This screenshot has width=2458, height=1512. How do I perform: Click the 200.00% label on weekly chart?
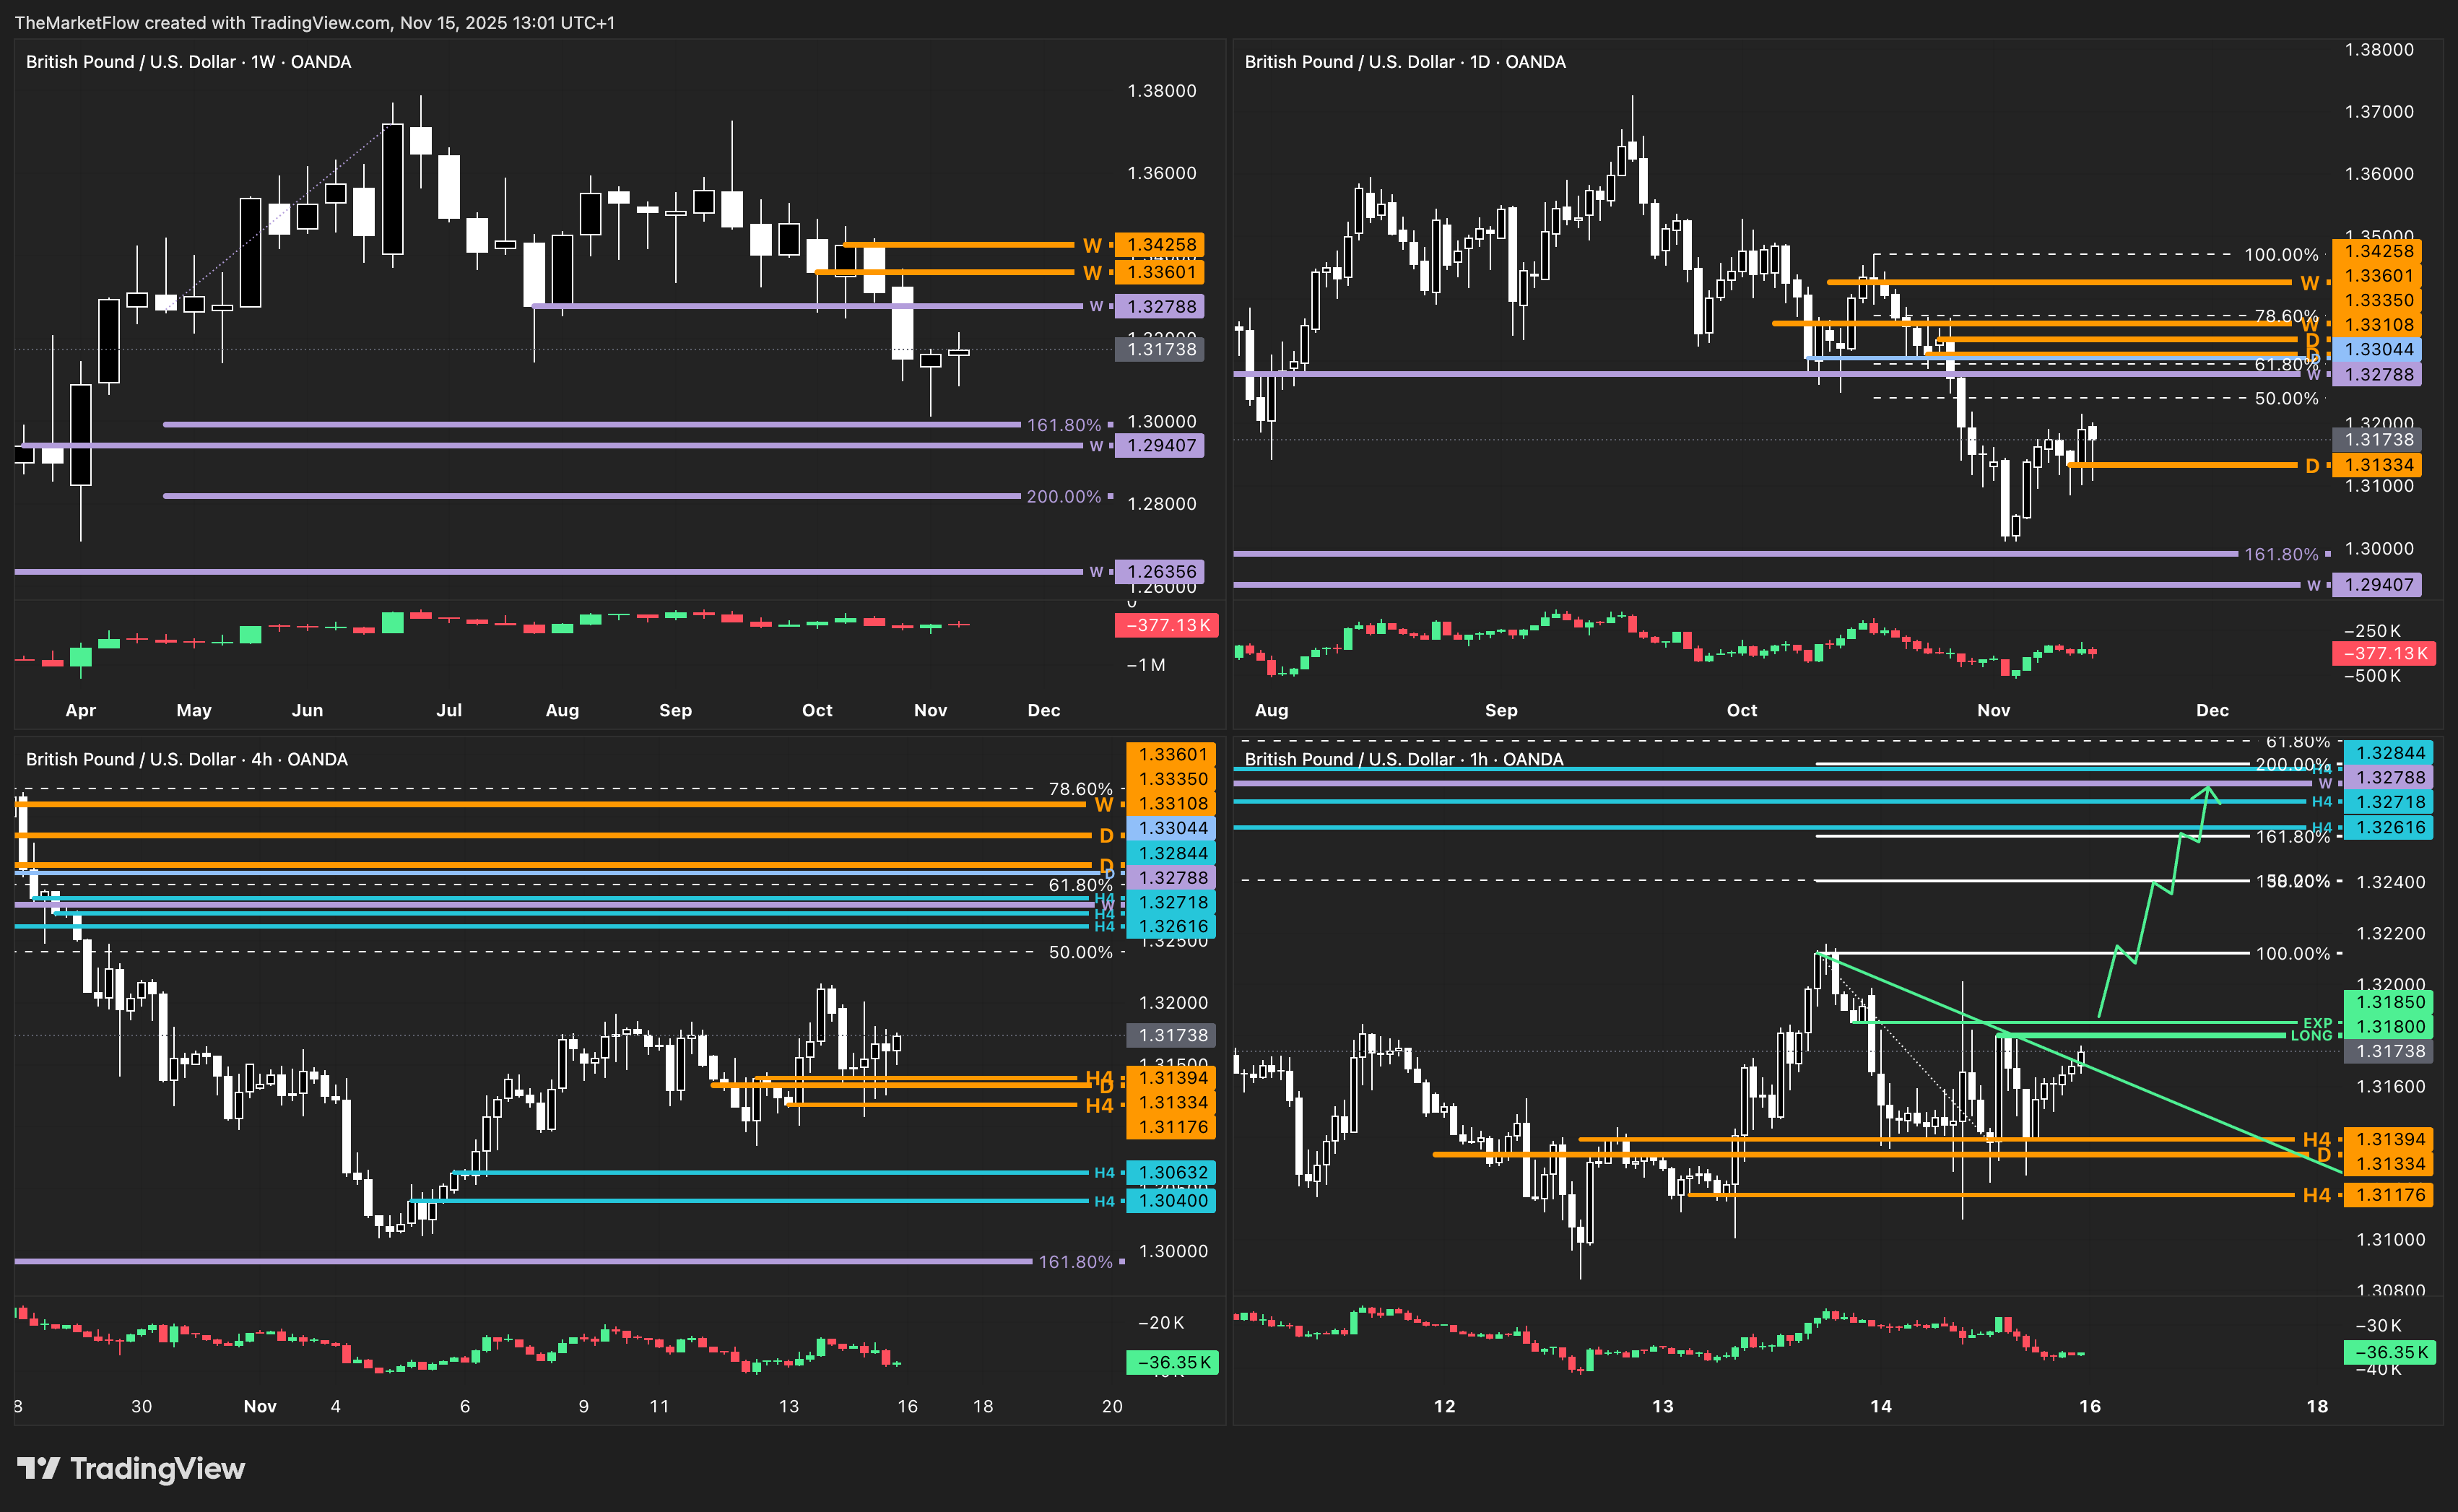[1063, 497]
